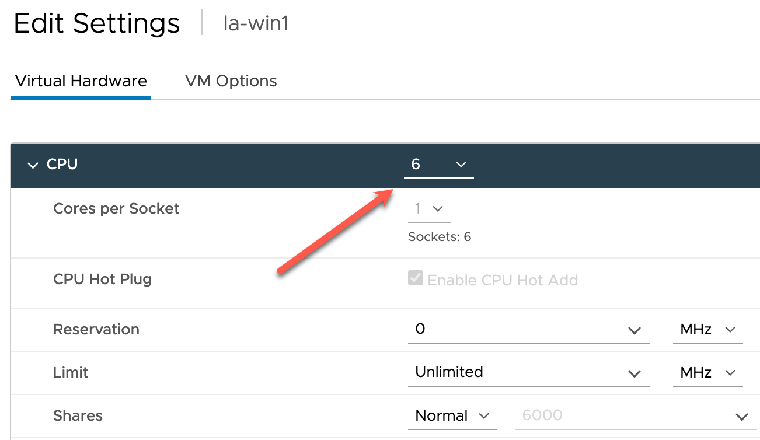This screenshot has width=760, height=440.
Task: Change the Reservation MHz unit dropdown
Action: click(707, 330)
